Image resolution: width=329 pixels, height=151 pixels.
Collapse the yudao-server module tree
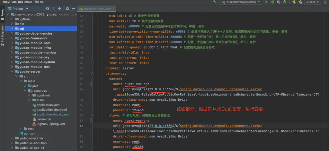12,72
